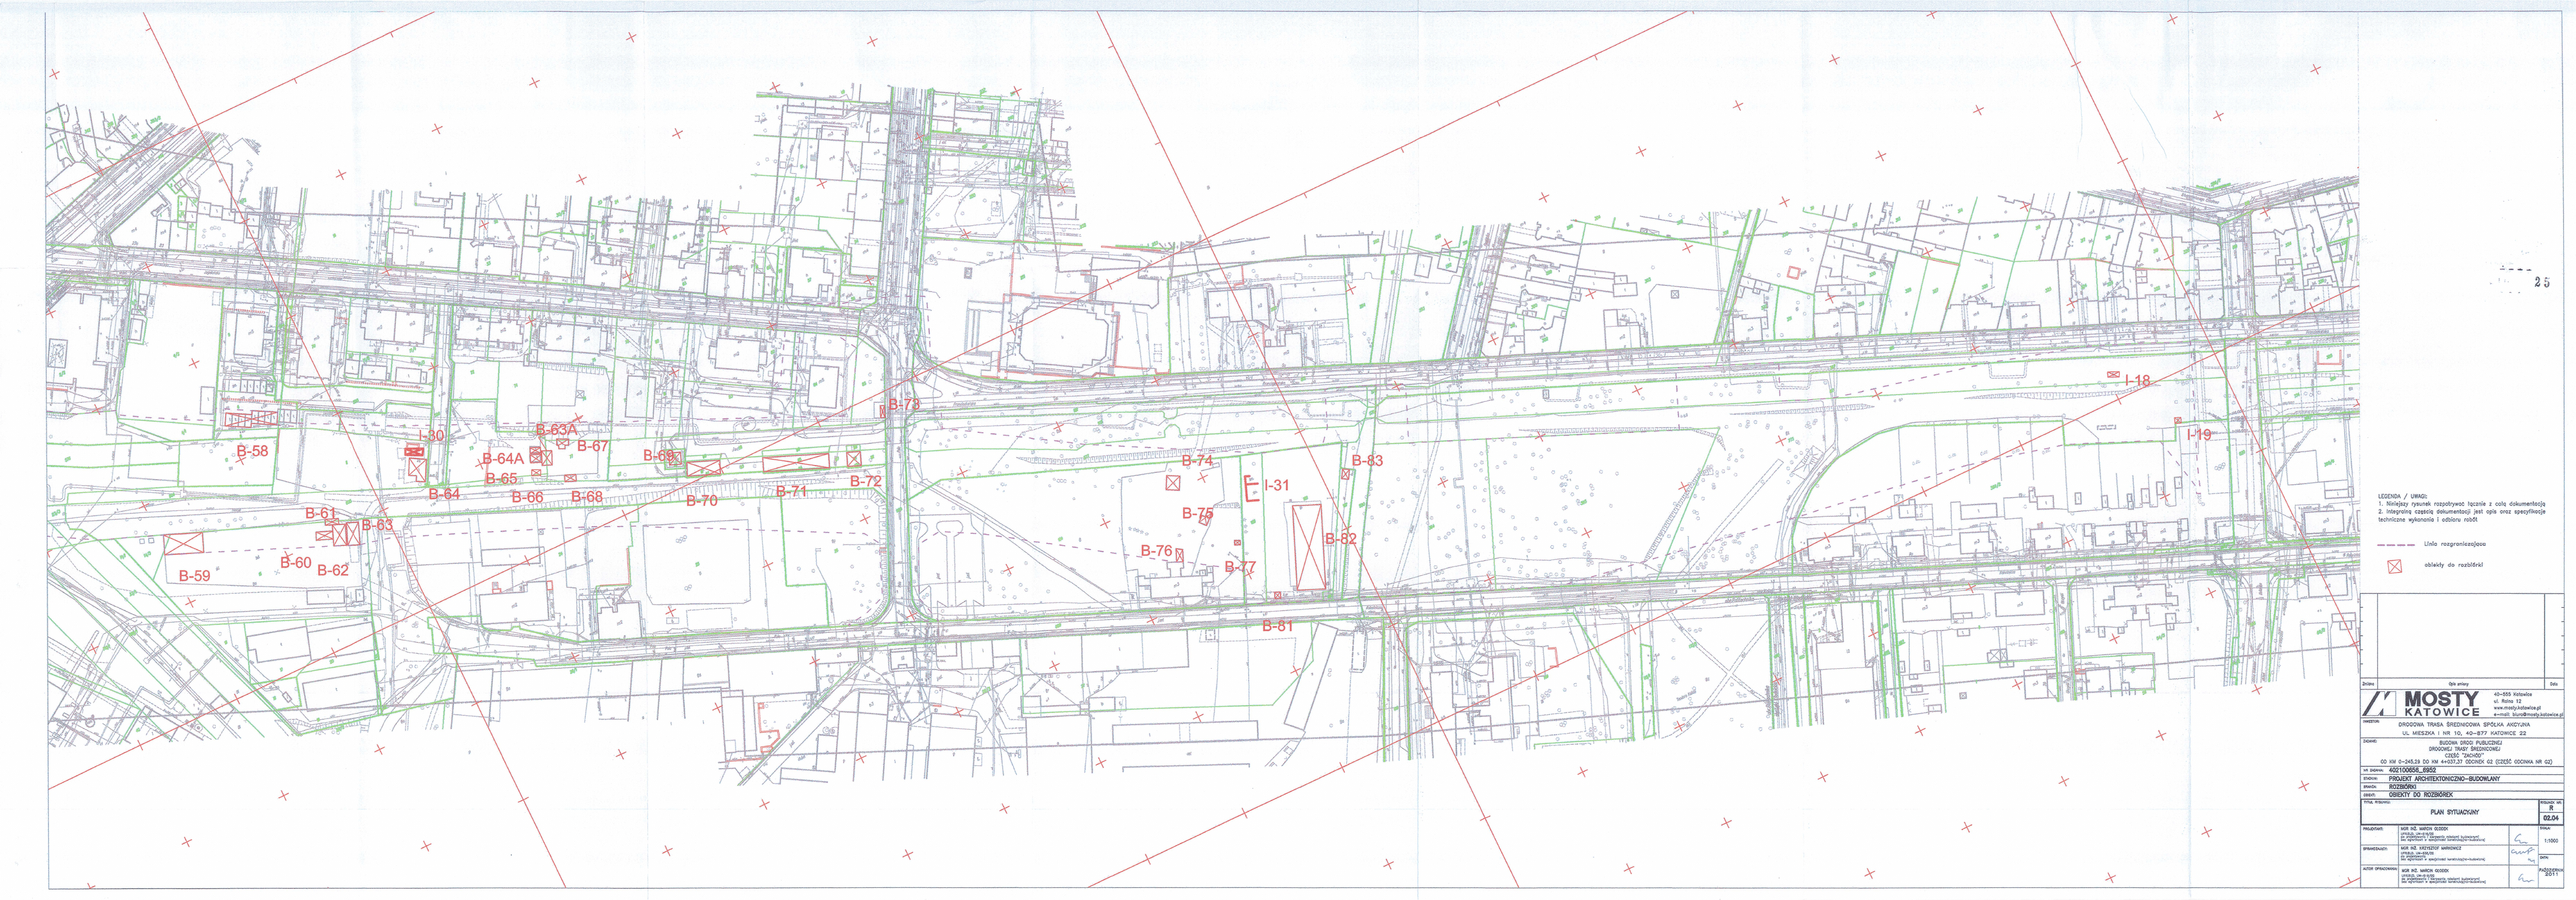Image resolution: width=2576 pixels, height=900 pixels.
Task: Click the B-81 label
Action: click(1277, 626)
